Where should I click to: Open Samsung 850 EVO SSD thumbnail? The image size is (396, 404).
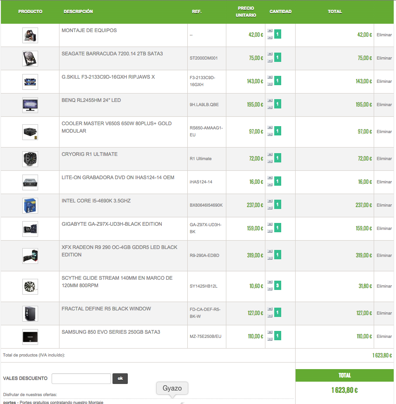30,337
